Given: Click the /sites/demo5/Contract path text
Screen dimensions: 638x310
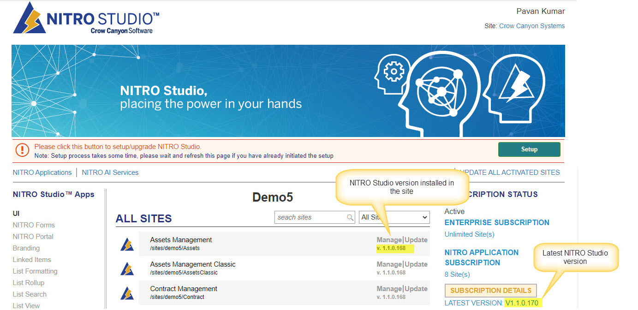Looking at the screenshot, I should click(x=177, y=297).
